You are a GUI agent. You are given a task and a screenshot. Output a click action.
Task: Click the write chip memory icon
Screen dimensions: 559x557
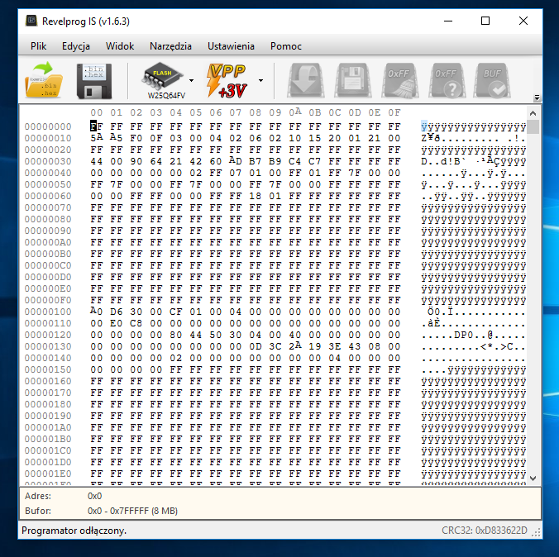pyautogui.click(x=353, y=80)
